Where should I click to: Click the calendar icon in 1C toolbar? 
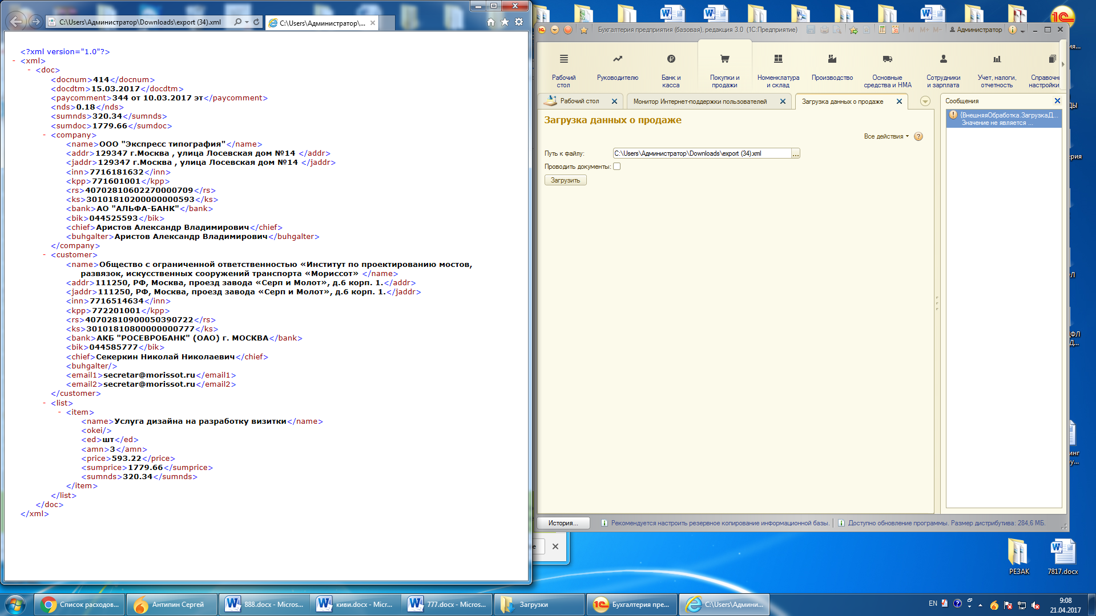click(x=895, y=30)
